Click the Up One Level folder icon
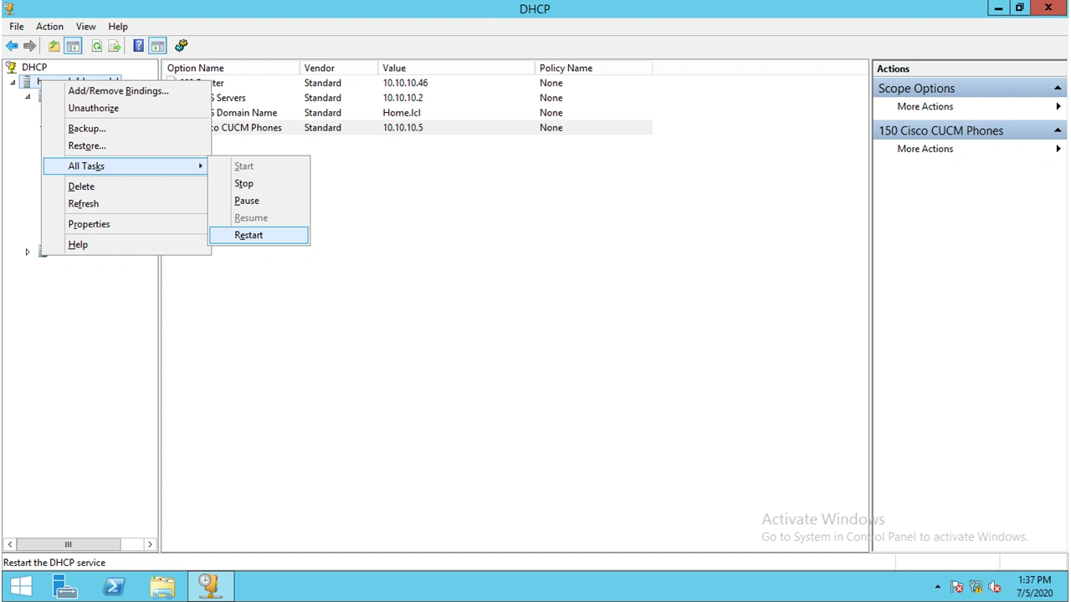Image resolution: width=1071 pixels, height=602 pixels. (x=54, y=46)
